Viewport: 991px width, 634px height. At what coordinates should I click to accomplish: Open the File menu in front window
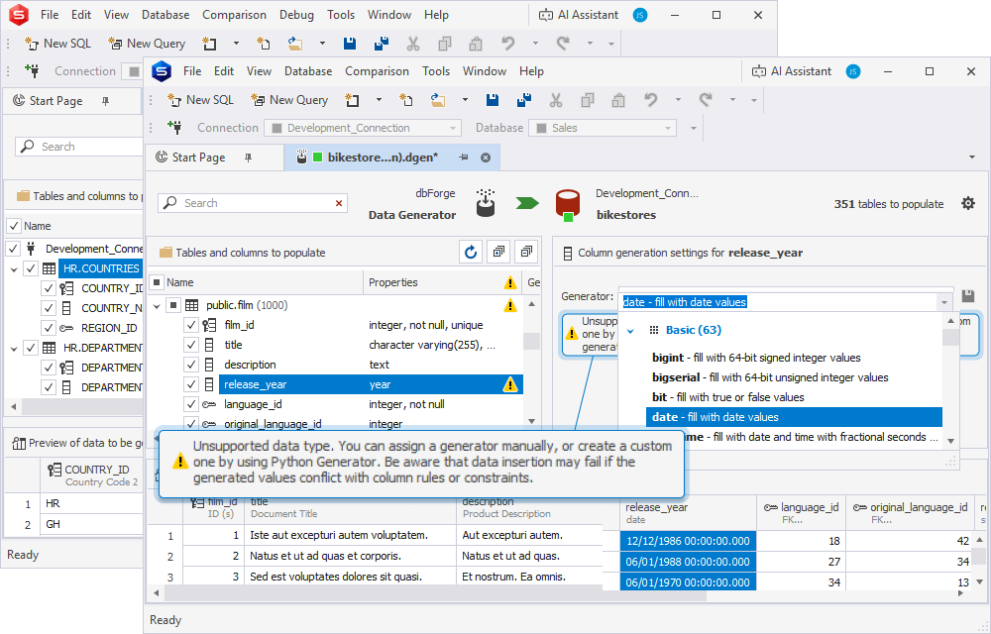192,71
